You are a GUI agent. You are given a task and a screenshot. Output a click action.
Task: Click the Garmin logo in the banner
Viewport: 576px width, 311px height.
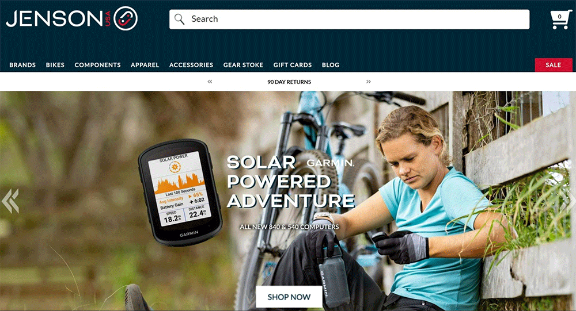[x=330, y=163]
